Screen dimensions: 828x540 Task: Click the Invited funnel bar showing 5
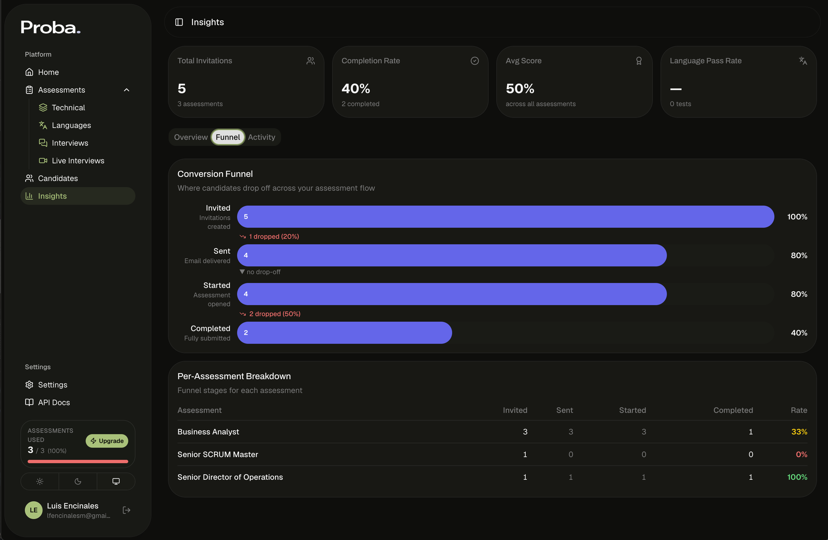pyautogui.click(x=505, y=217)
